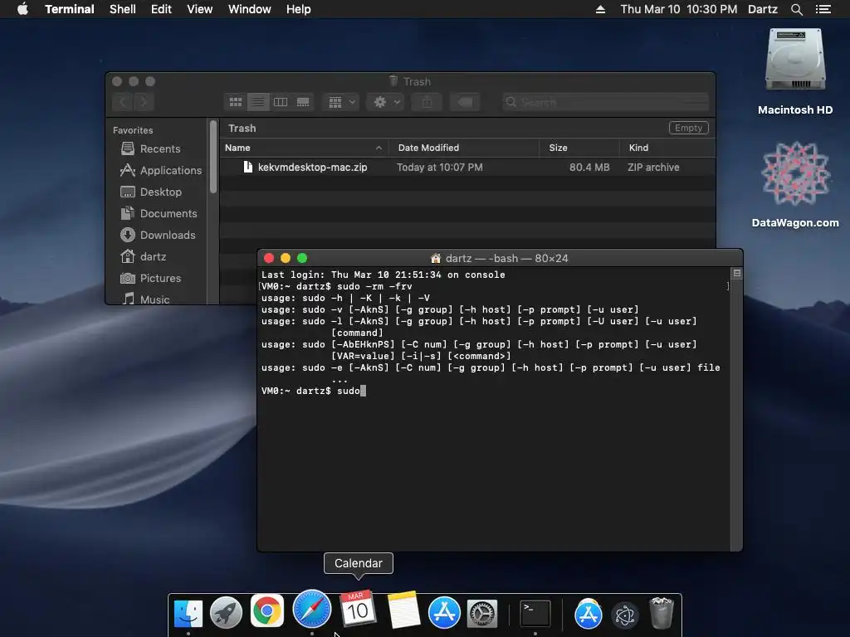Switch to Terminal icon in Dock

(x=535, y=614)
